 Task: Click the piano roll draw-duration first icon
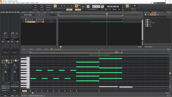[x=51, y=49]
